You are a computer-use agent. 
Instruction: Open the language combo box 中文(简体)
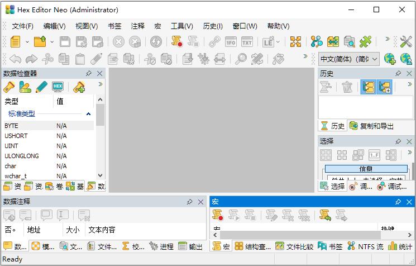coord(348,59)
